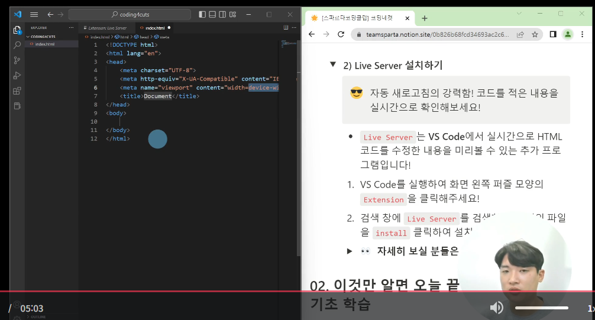The image size is (595, 320).
Task: Click Document text in the title tag
Action: click(157, 96)
